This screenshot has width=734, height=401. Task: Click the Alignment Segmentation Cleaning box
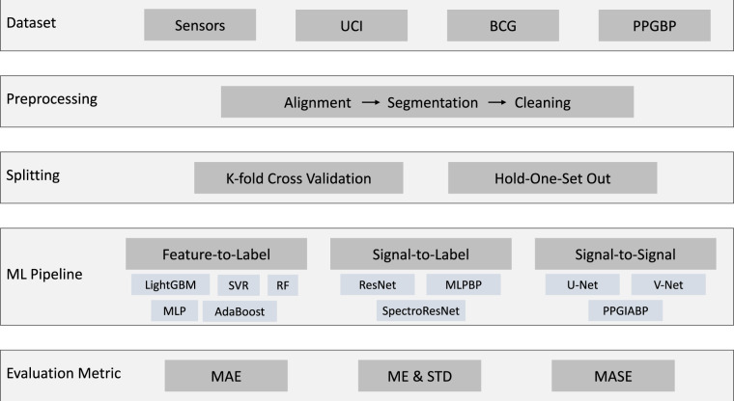point(427,102)
